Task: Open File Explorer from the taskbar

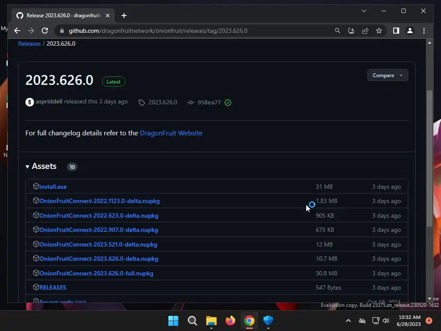Action: [x=211, y=321]
